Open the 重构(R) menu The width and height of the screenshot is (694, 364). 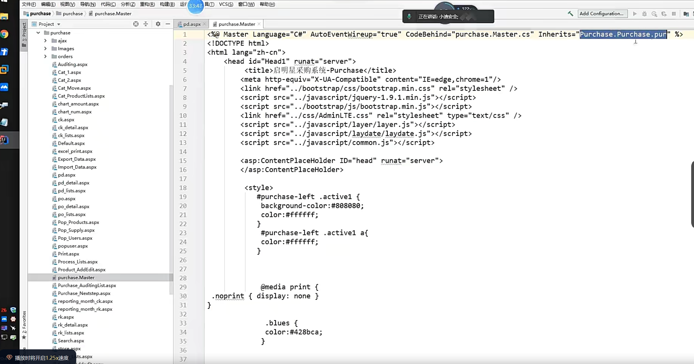147,4
